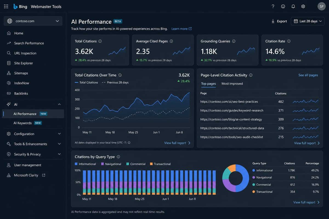The width and height of the screenshot is (329, 219).
Task: Click the Bing logo
Action: [20, 6]
